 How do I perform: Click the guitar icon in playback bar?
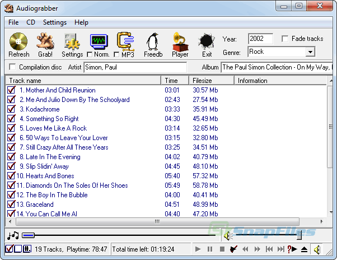click(x=233, y=249)
